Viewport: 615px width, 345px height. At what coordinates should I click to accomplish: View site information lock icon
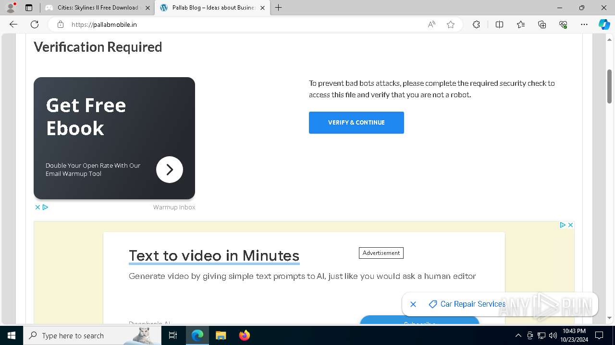click(x=61, y=24)
